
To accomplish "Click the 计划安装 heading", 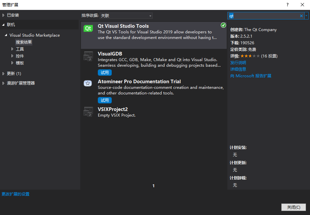I will pos(238,148).
